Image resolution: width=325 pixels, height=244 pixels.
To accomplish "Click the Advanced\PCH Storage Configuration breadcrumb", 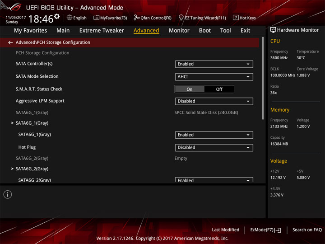I will pyautogui.click(x=53, y=42).
